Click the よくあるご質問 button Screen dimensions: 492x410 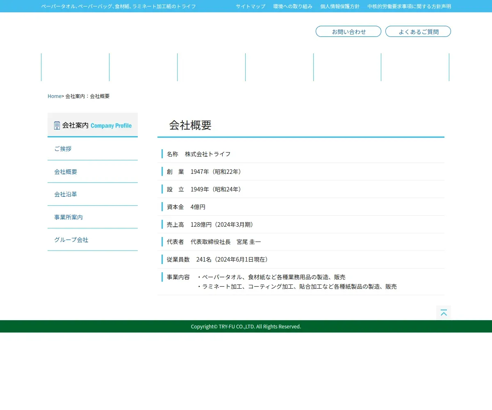(418, 32)
